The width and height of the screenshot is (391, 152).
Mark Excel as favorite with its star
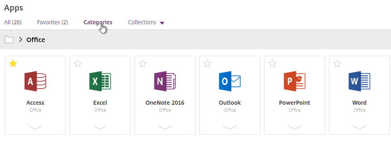point(78,64)
